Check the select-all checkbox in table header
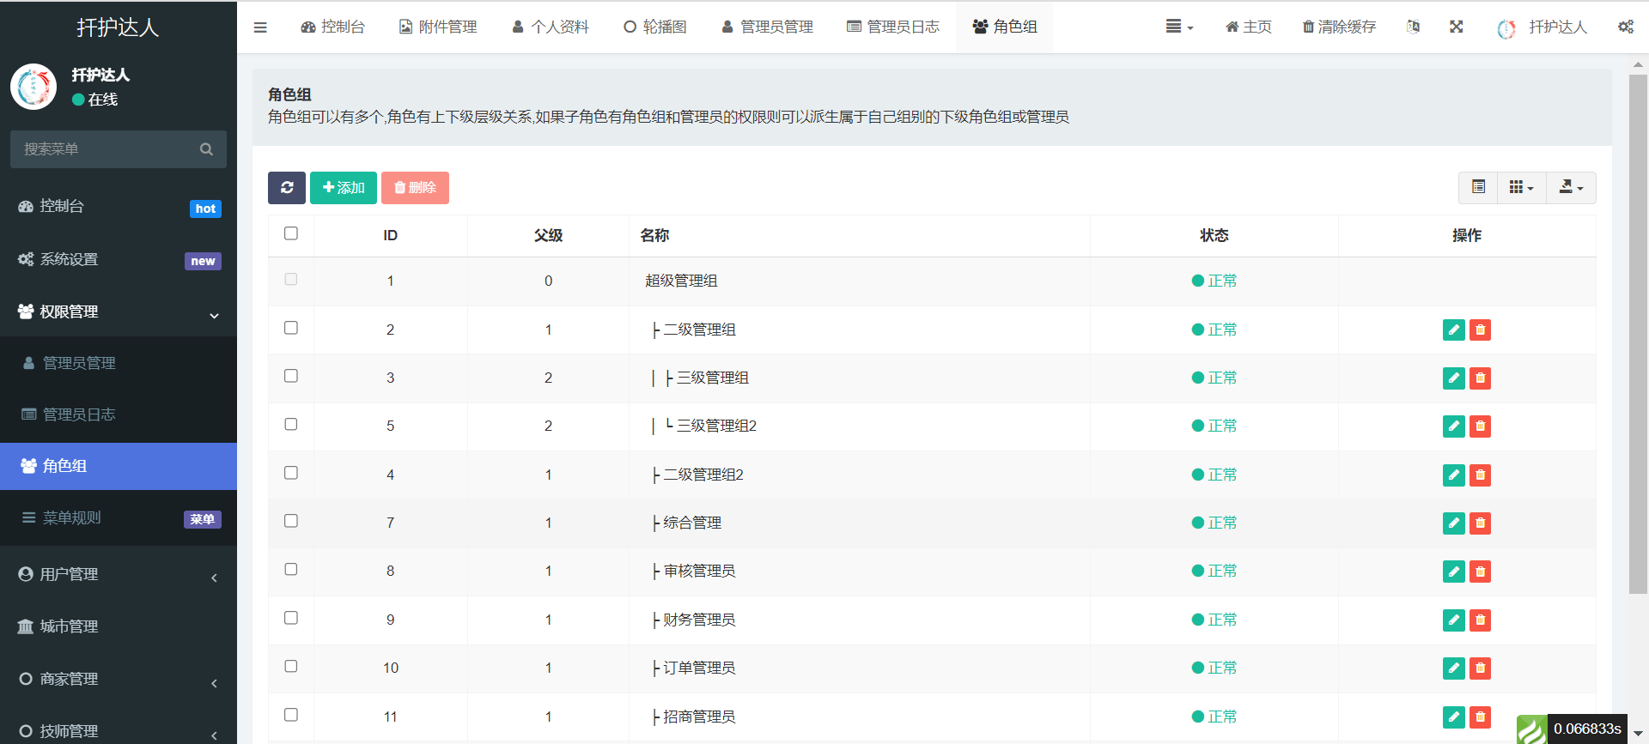 coord(291,233)
